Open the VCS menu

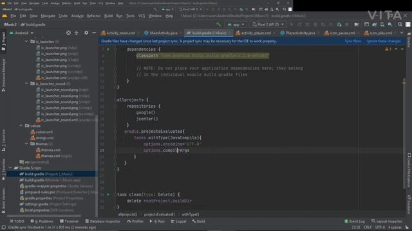pos(142,16)
